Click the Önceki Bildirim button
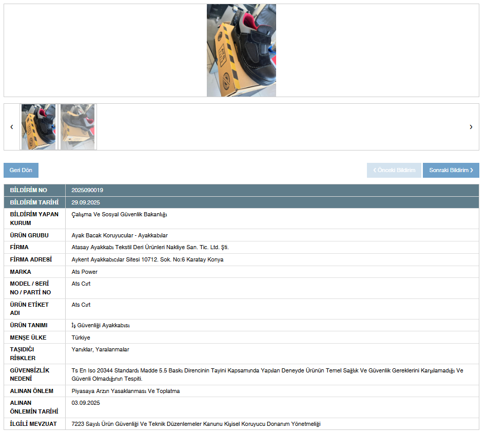 (x=394, y=171)
